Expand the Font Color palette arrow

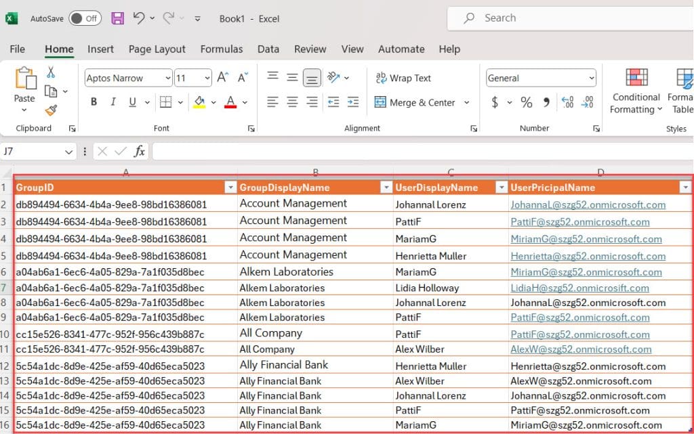click(x=245, y=102)
